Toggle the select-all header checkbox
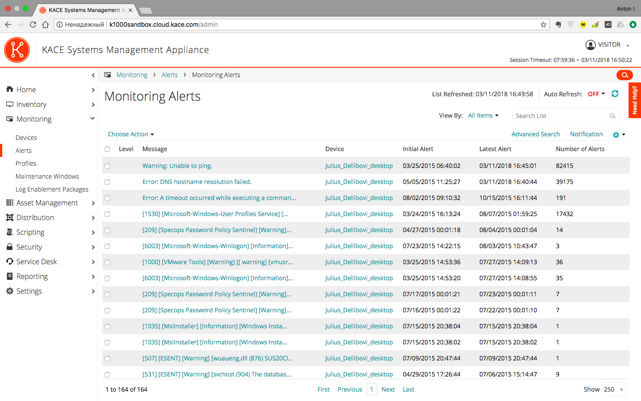The height and width of the screenshot is (401, 641). [x=107, y=149]
